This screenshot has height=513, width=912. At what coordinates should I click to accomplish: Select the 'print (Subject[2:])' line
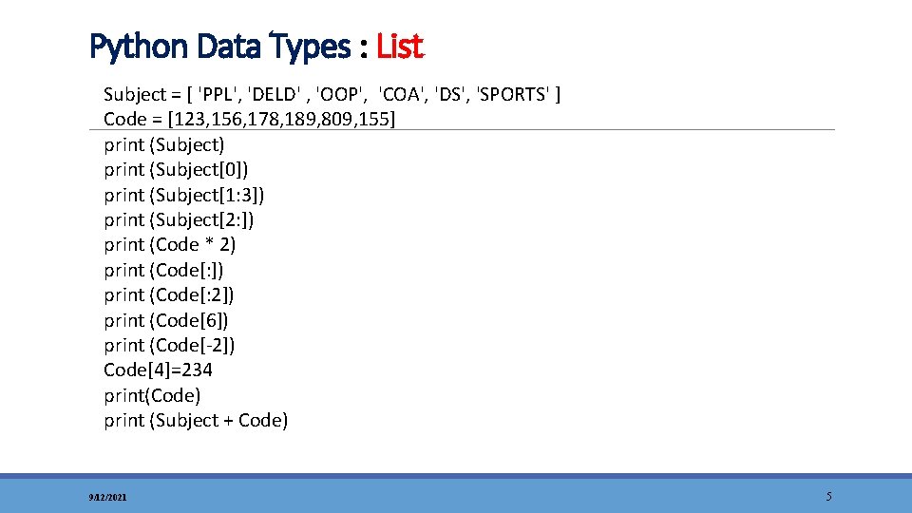[x=179, y=219]
